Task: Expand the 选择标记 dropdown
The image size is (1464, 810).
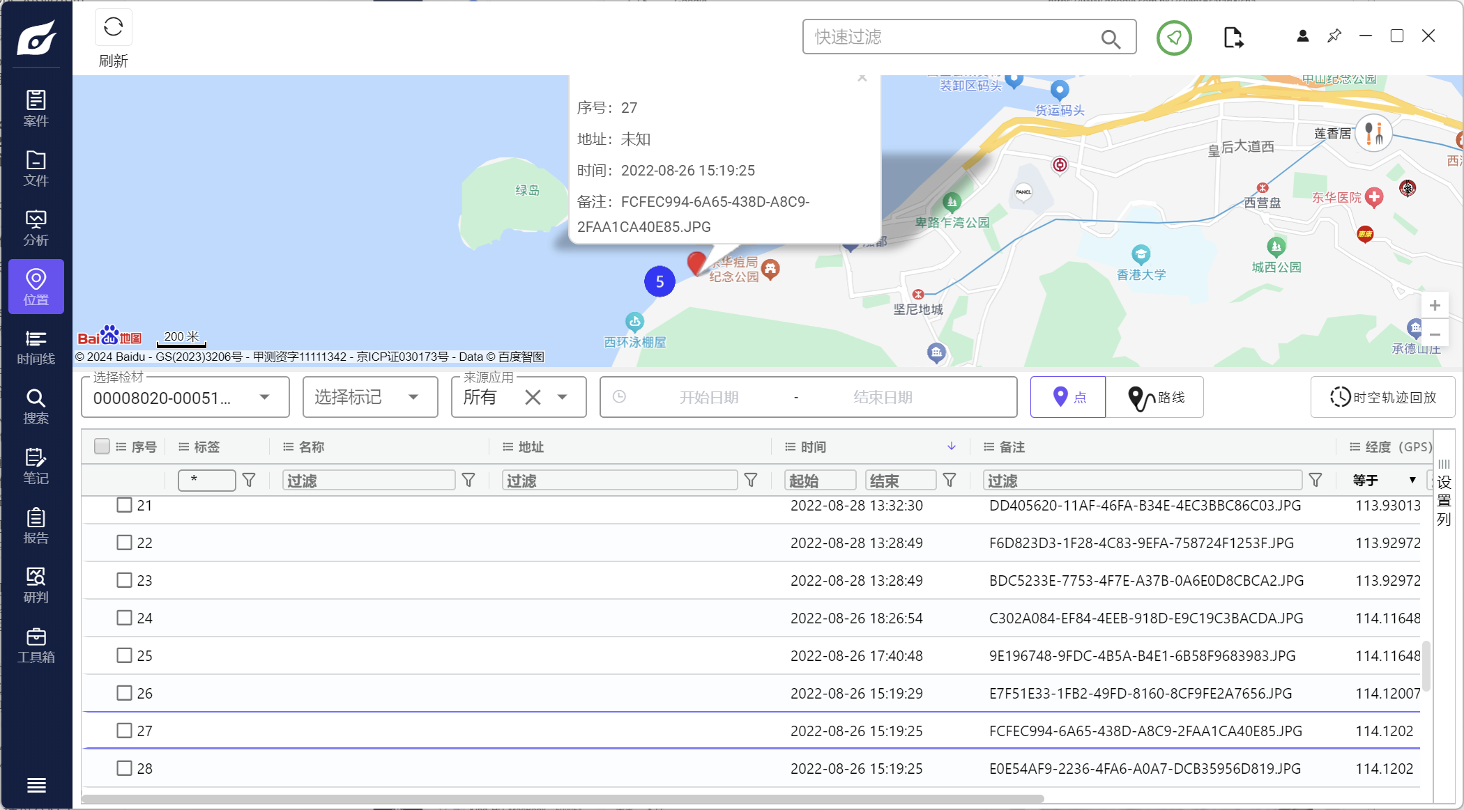Action: pos(413,397)
